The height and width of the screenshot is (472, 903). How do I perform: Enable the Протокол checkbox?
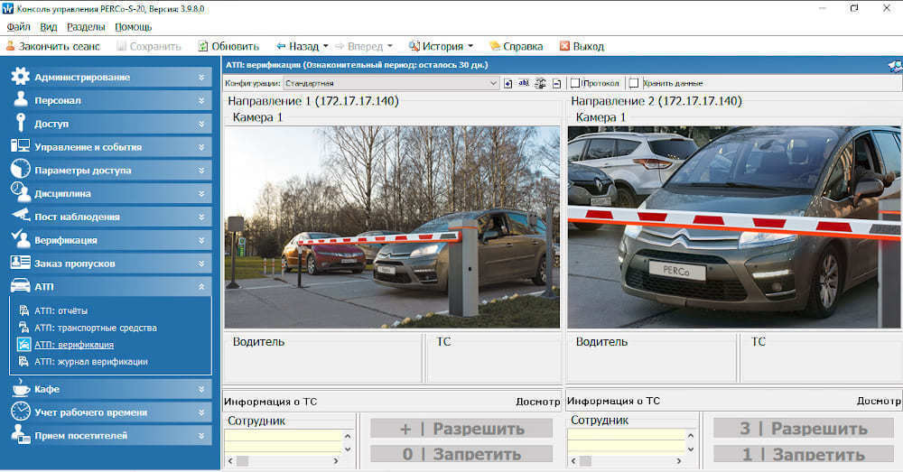[x=575, y=83]
